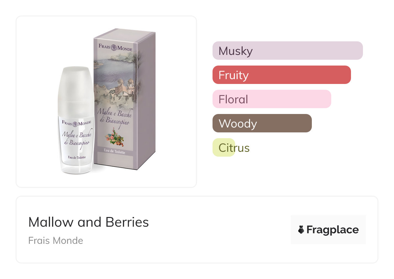Open the Mallow and Berries title

click(89, 222)
